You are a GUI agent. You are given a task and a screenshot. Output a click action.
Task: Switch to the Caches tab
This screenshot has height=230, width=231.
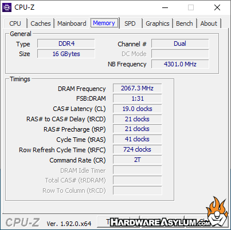point(41,23)
